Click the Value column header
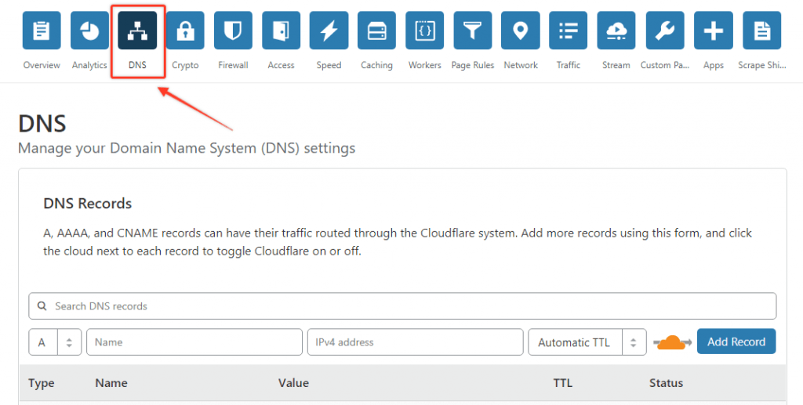This screenshot has width=803, height=405. (x=293, y=383)
